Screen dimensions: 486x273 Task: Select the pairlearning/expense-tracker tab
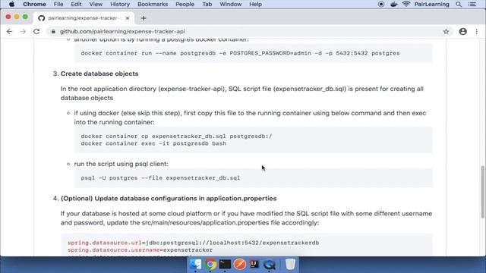tap(84, 18)
